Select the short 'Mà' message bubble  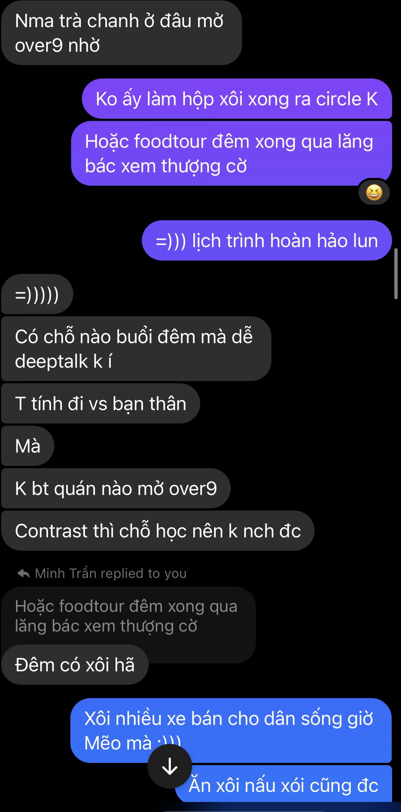coord(28,446)
